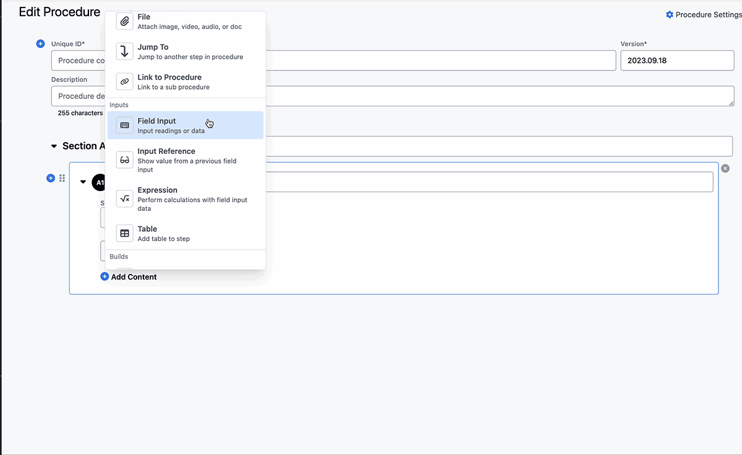Click the info icon near Unique ID
The width and height of the screenshot is (742, 455).
(40, 43)
